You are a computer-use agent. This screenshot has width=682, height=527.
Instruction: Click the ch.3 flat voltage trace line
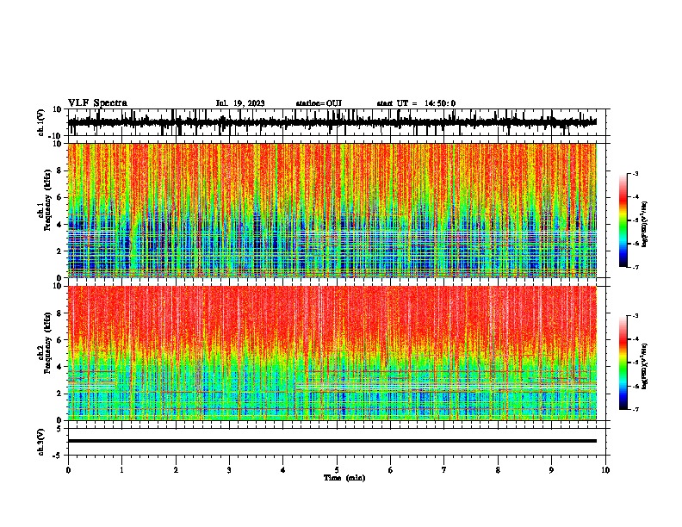coord(332,441)
